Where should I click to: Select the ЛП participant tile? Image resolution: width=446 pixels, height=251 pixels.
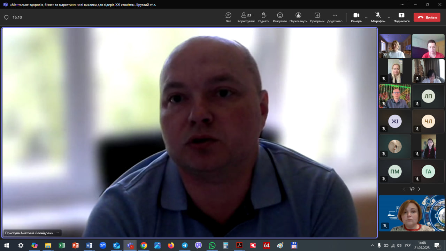(428, 97)
